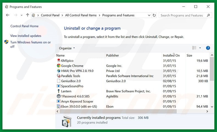This screenshot has height=132, width=217.
Task: Click the horizontal scrollbar thumb
Action: point(118,111)
